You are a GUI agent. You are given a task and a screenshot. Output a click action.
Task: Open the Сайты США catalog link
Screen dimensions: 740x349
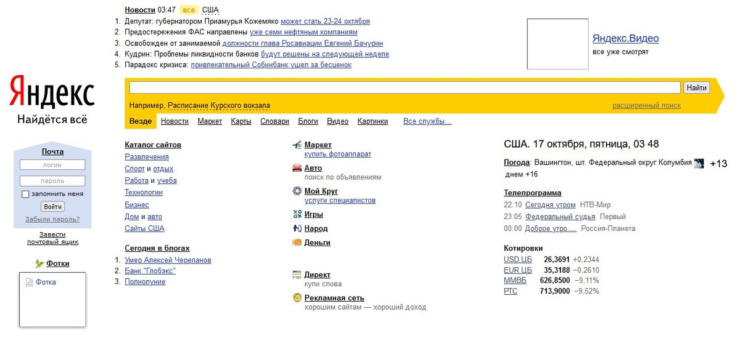(x=144, y=228)
